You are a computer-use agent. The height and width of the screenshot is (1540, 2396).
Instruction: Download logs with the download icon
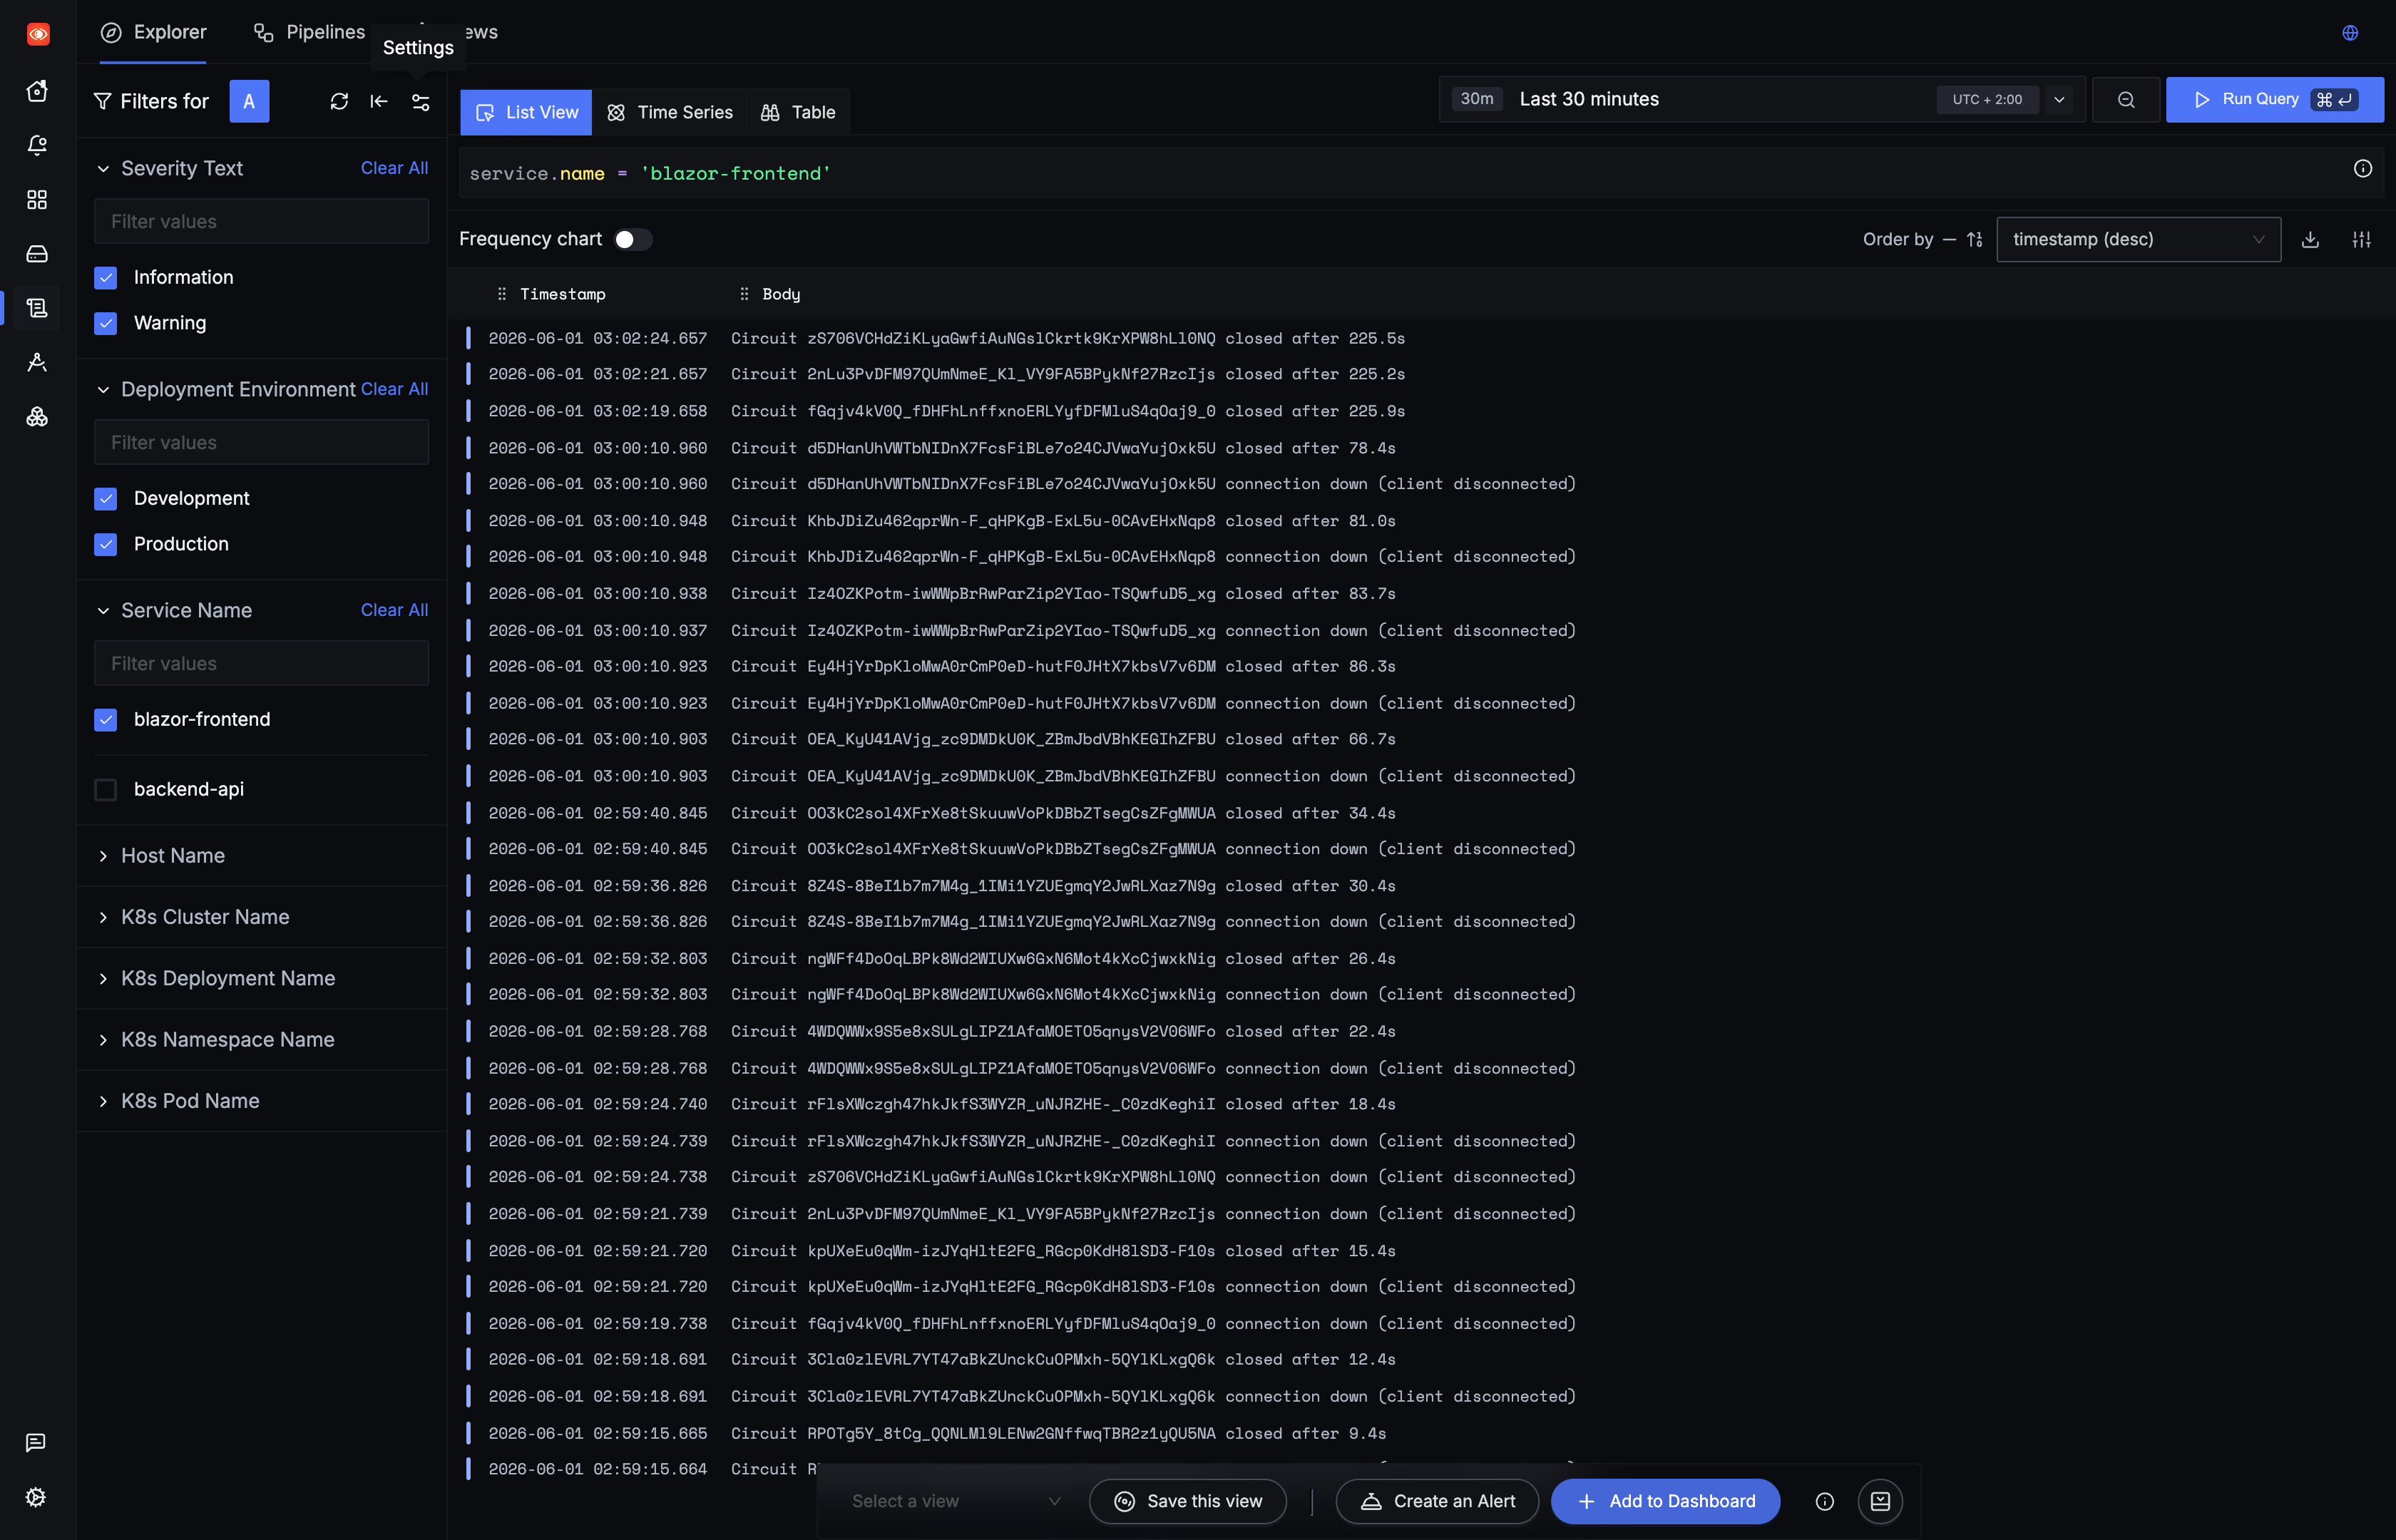[2310, 240]
